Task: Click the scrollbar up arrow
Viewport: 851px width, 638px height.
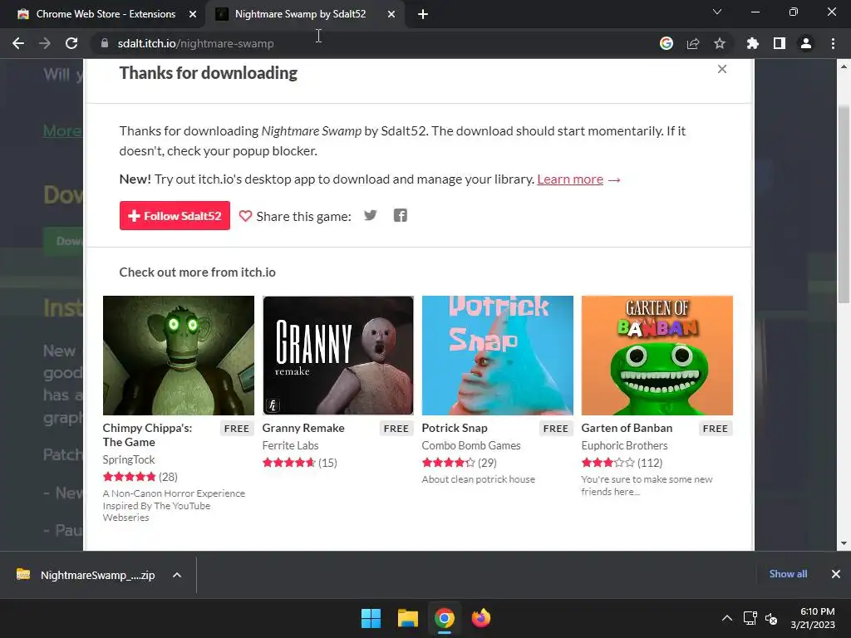Action: [844, 66]
